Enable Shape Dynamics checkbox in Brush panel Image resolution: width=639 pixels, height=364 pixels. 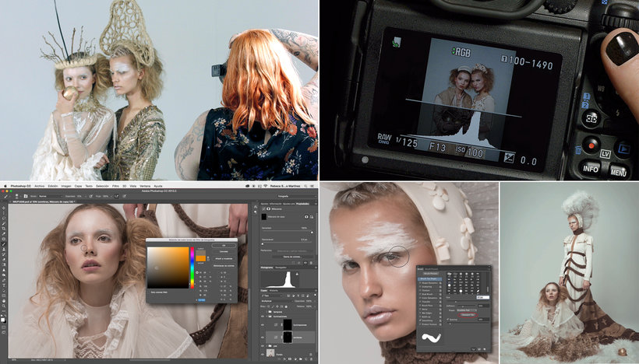click(420, 283)
